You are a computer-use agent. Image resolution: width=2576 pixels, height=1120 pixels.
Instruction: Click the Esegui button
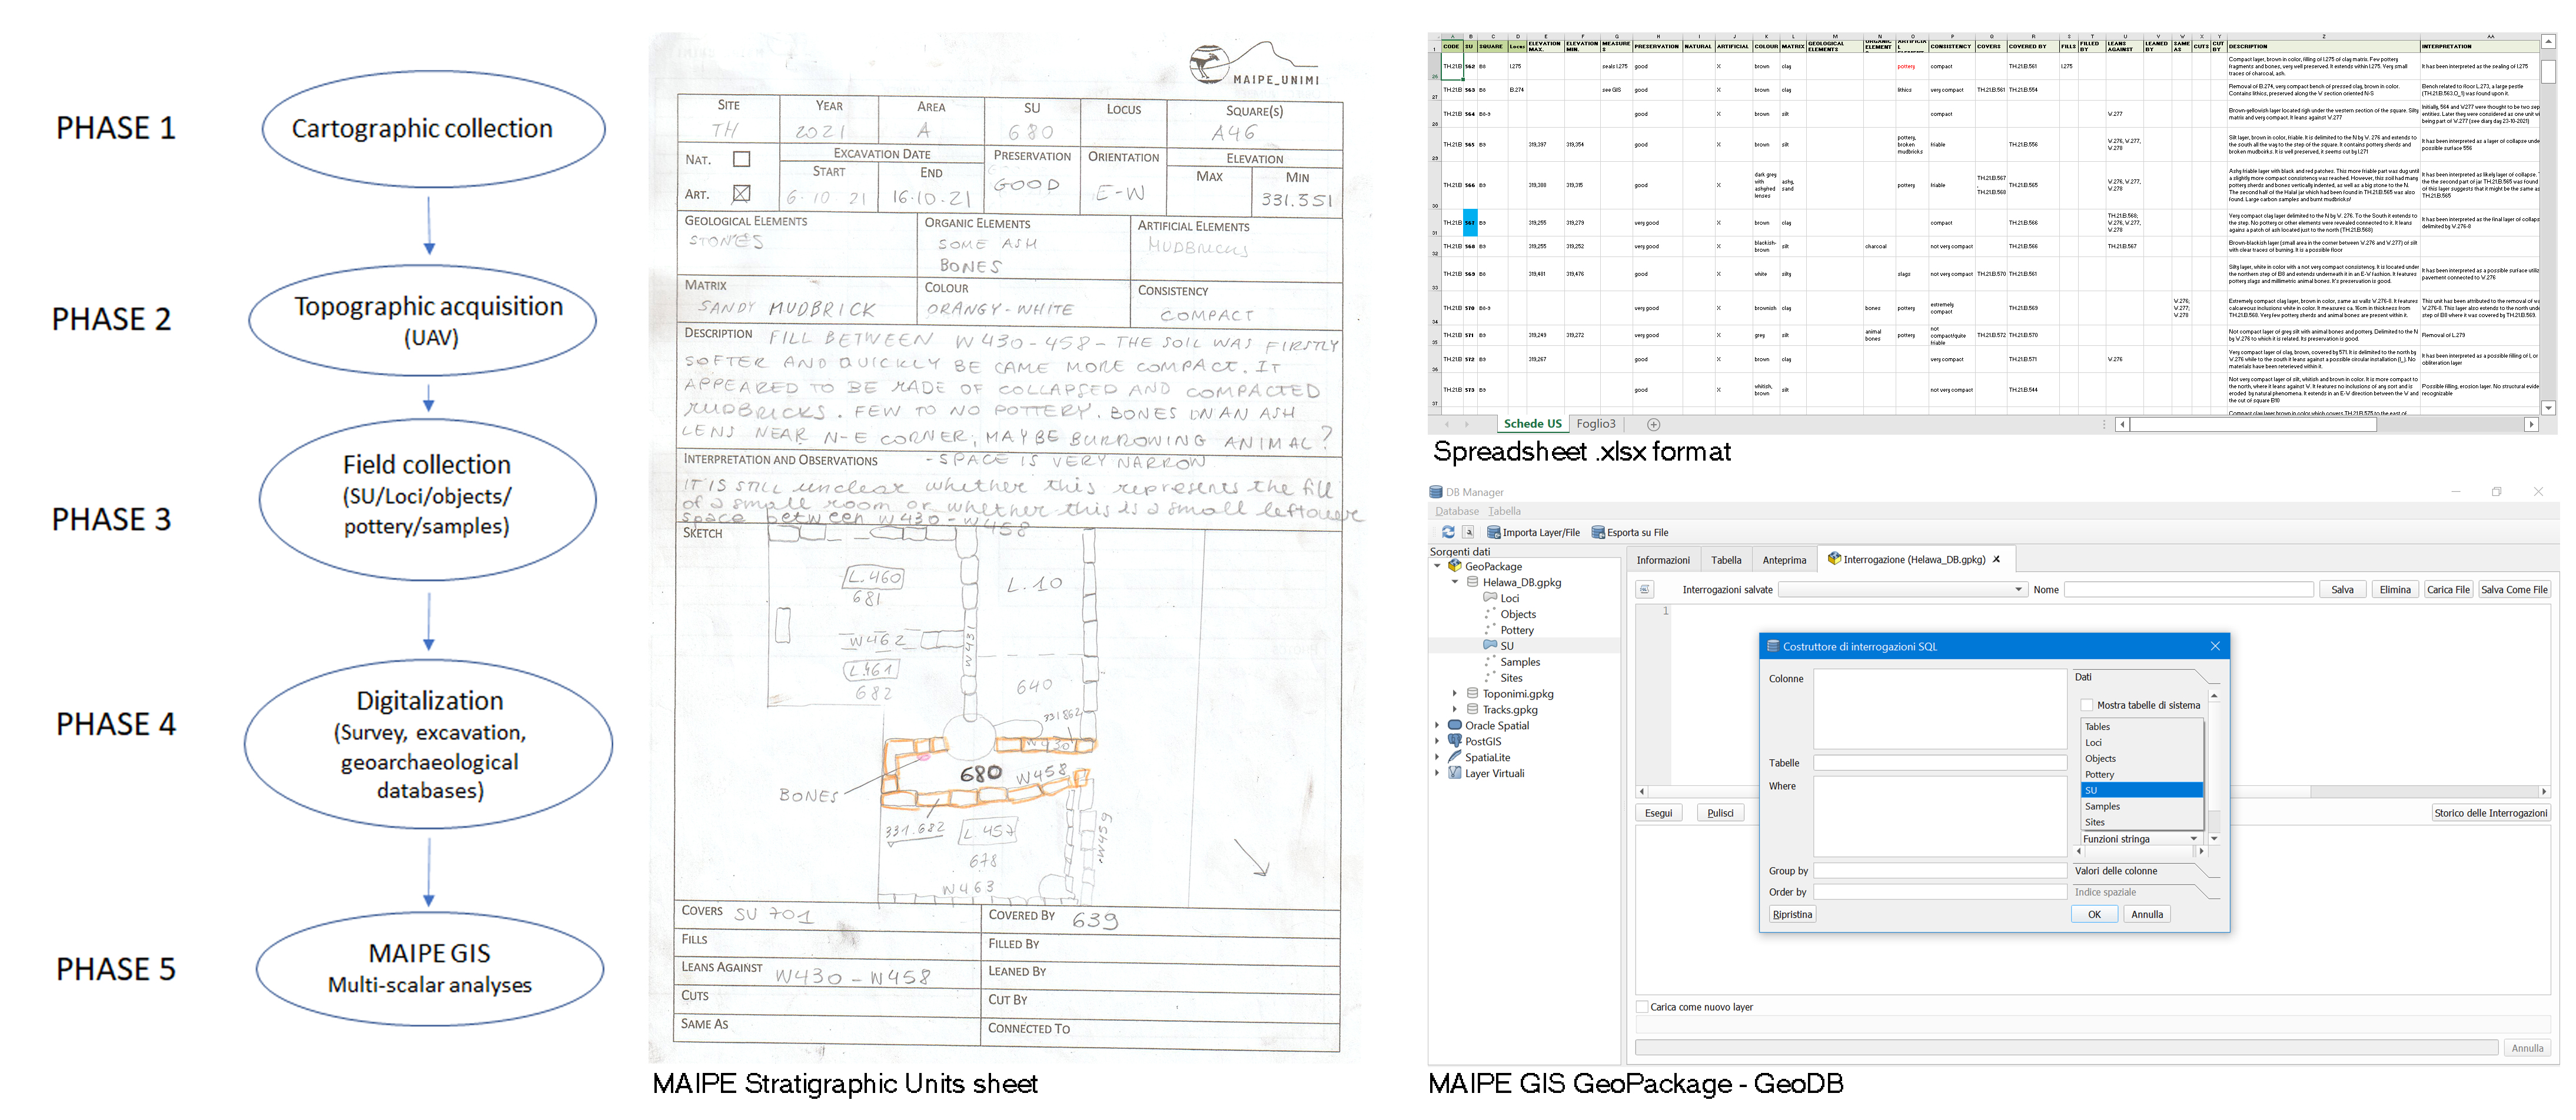[x=1658, y=814]
